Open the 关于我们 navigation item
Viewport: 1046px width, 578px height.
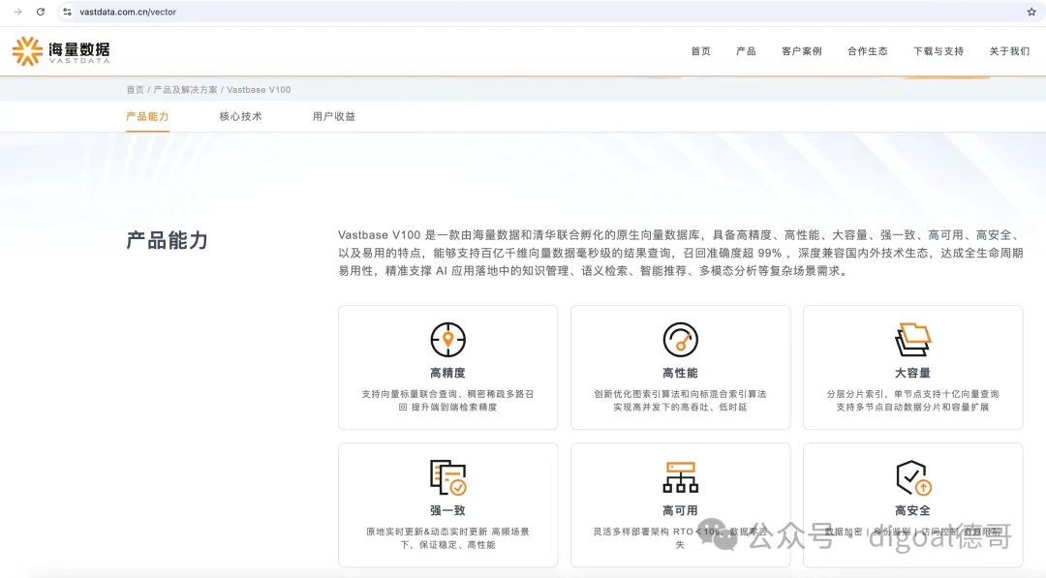pyautogui.click(x=1008, y=51)
